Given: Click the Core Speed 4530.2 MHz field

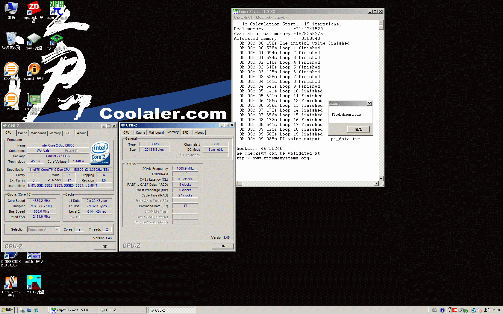Looking at the screenshot, I should coord(41,201).
